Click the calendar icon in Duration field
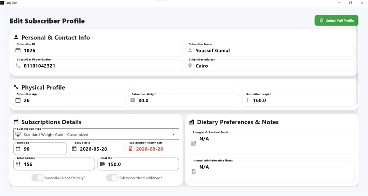368x196 pixels. point(18,149)
